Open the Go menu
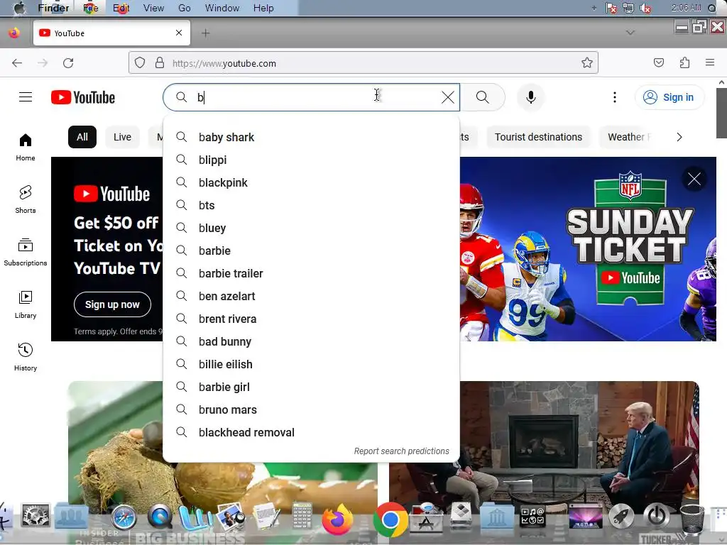Image resolution: width=727 pixels, height=545 pixels. pos(185,8)
